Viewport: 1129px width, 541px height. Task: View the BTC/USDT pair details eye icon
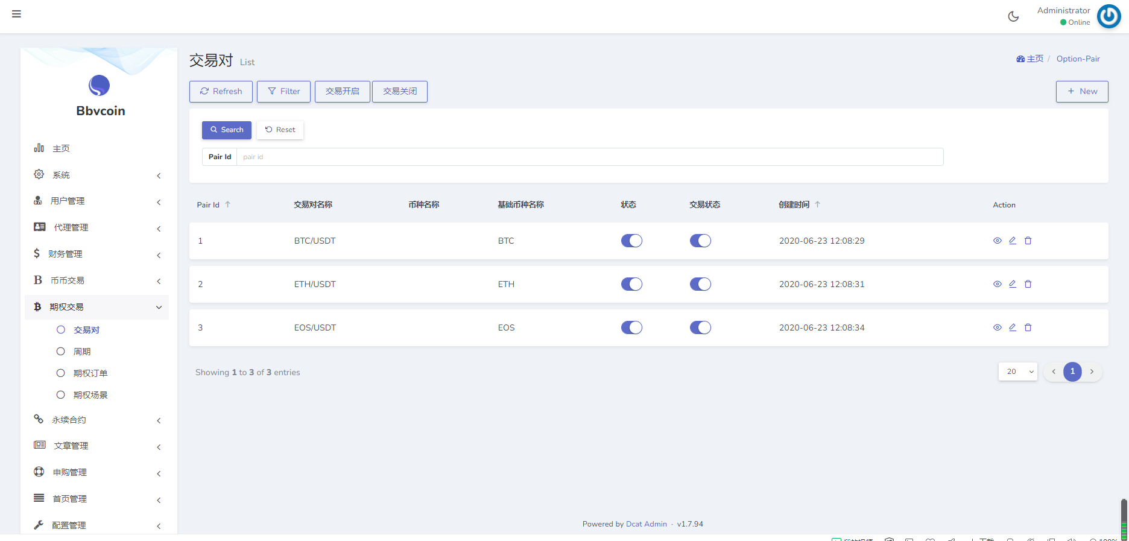[x=998, y=241]
